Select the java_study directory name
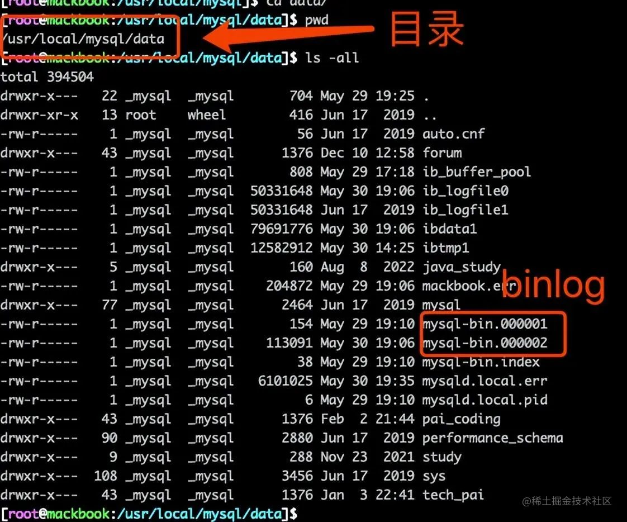Screen dimensions: 627x522 click(x=462, y=267)
